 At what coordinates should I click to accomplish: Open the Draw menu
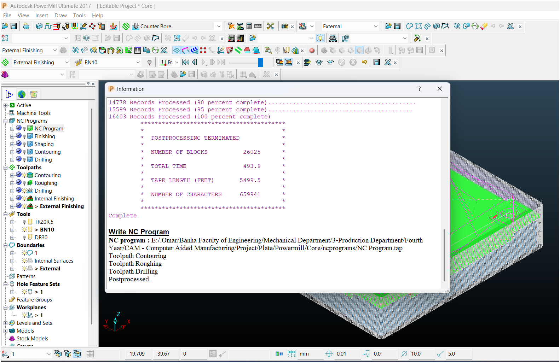[60, 16]
